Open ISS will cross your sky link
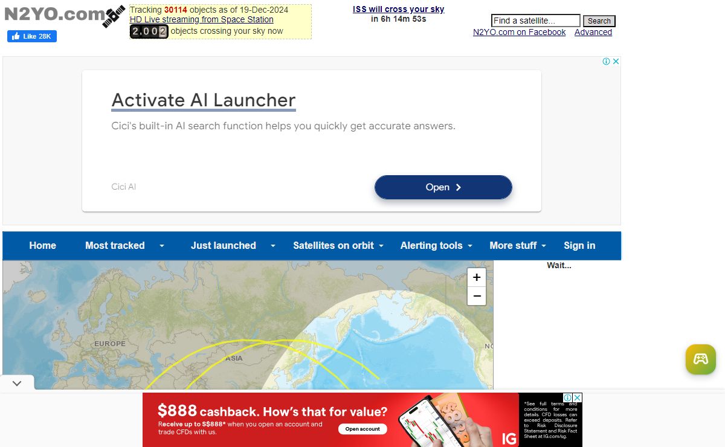Image resolution: width=725 pixels, height=447 pixels. click(x=398, y=9)
